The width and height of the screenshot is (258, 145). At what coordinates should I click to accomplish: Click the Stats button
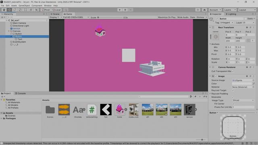coord(193,17)
